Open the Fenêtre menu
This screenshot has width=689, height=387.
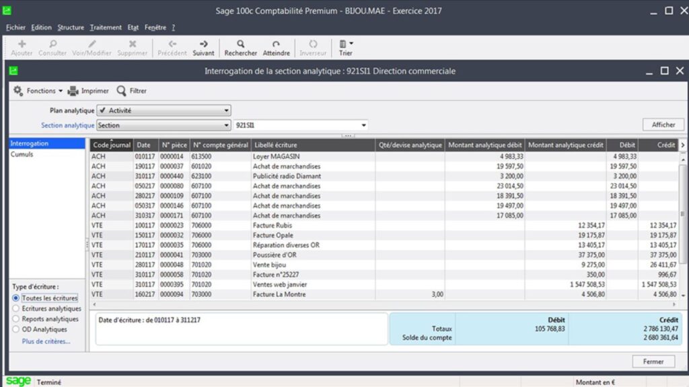coord(155,27)
